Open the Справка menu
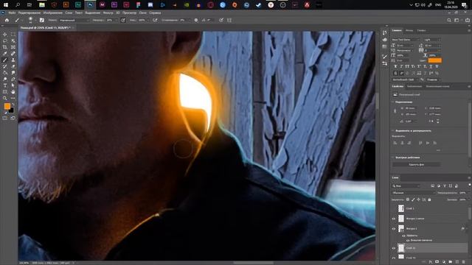Image resolution: width=472 pixels, height=265 pixels. [x=155, y=13]
